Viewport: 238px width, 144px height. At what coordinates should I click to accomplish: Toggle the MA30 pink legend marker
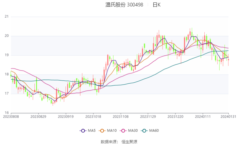pos(123,131)
